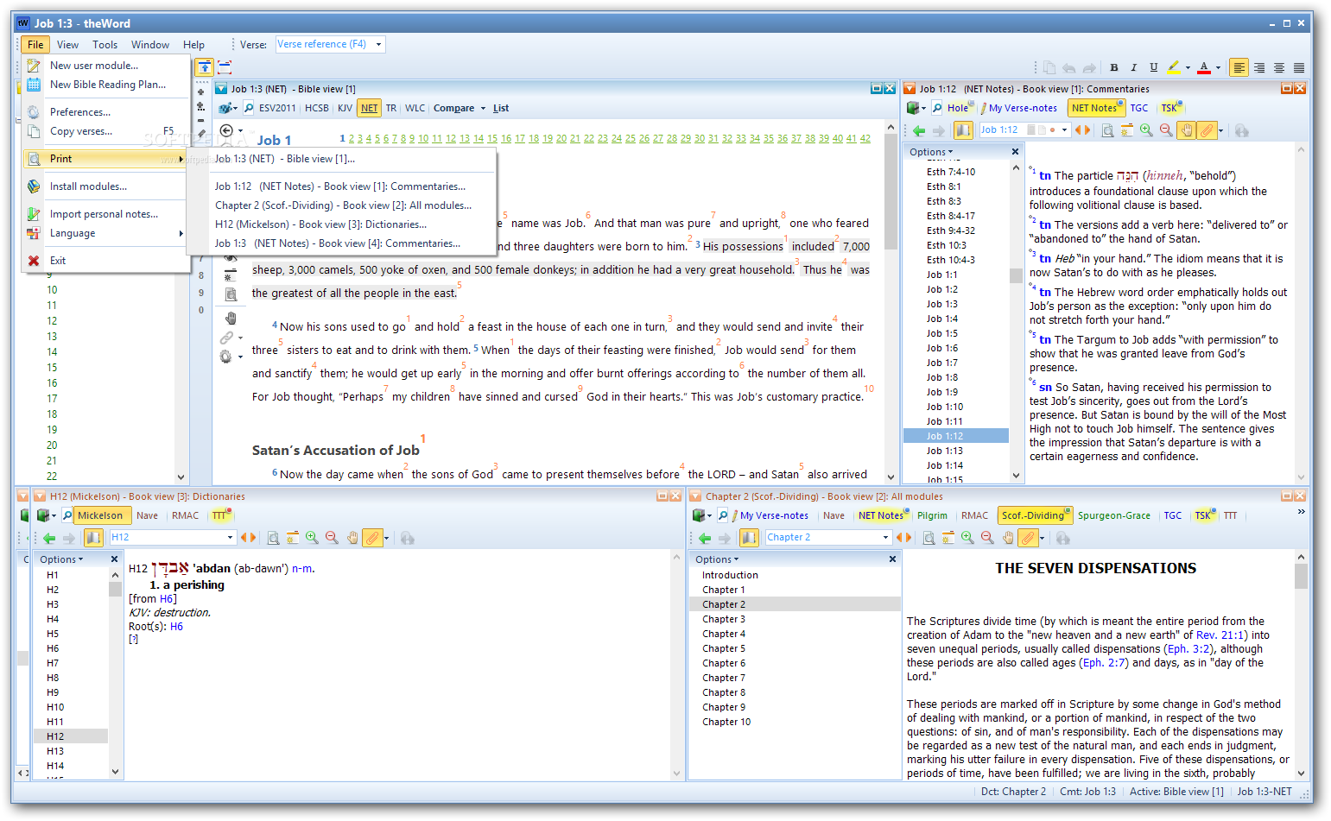Open Spurgeon-Grace module tab
The height and width of the screenshot is (821, 1331).
point(1114,515)
